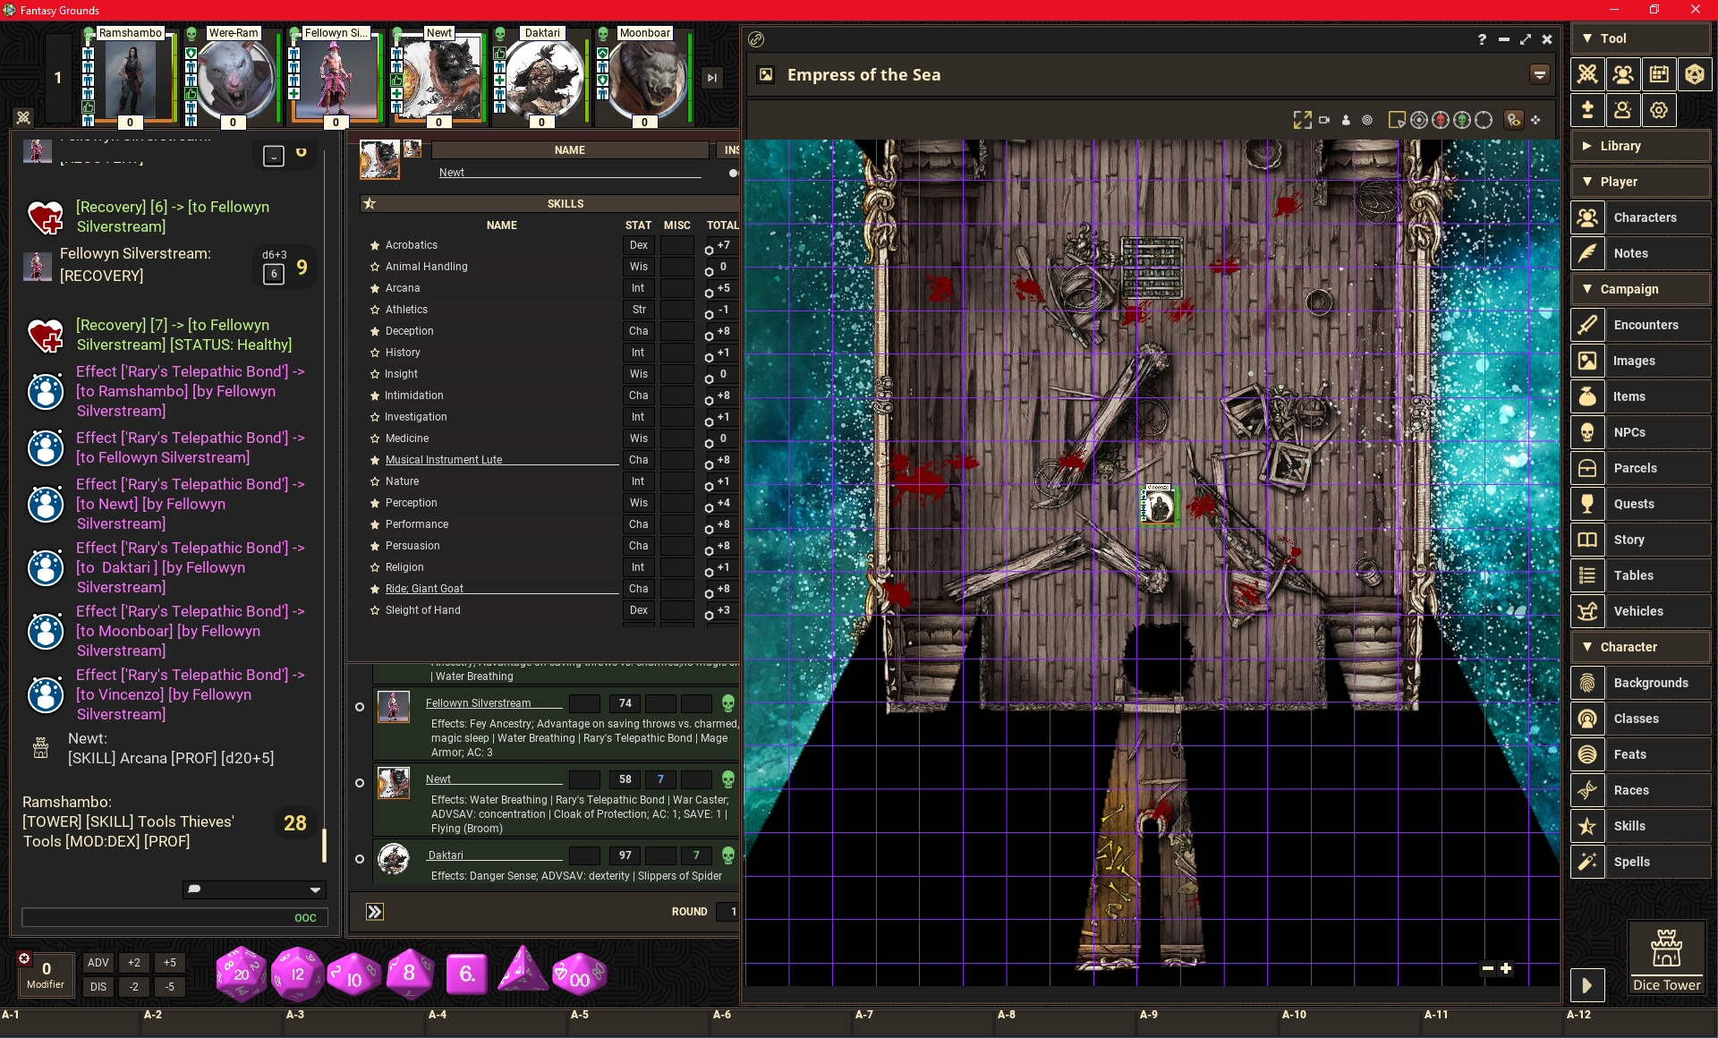Click the help question mark on image window
1718x1038 pixels.
pyautogui.click(x=1482, y=39)
